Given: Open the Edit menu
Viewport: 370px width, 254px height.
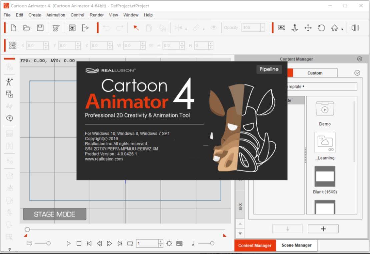Looking at the screenshot, I should click(x=19, y=15).
